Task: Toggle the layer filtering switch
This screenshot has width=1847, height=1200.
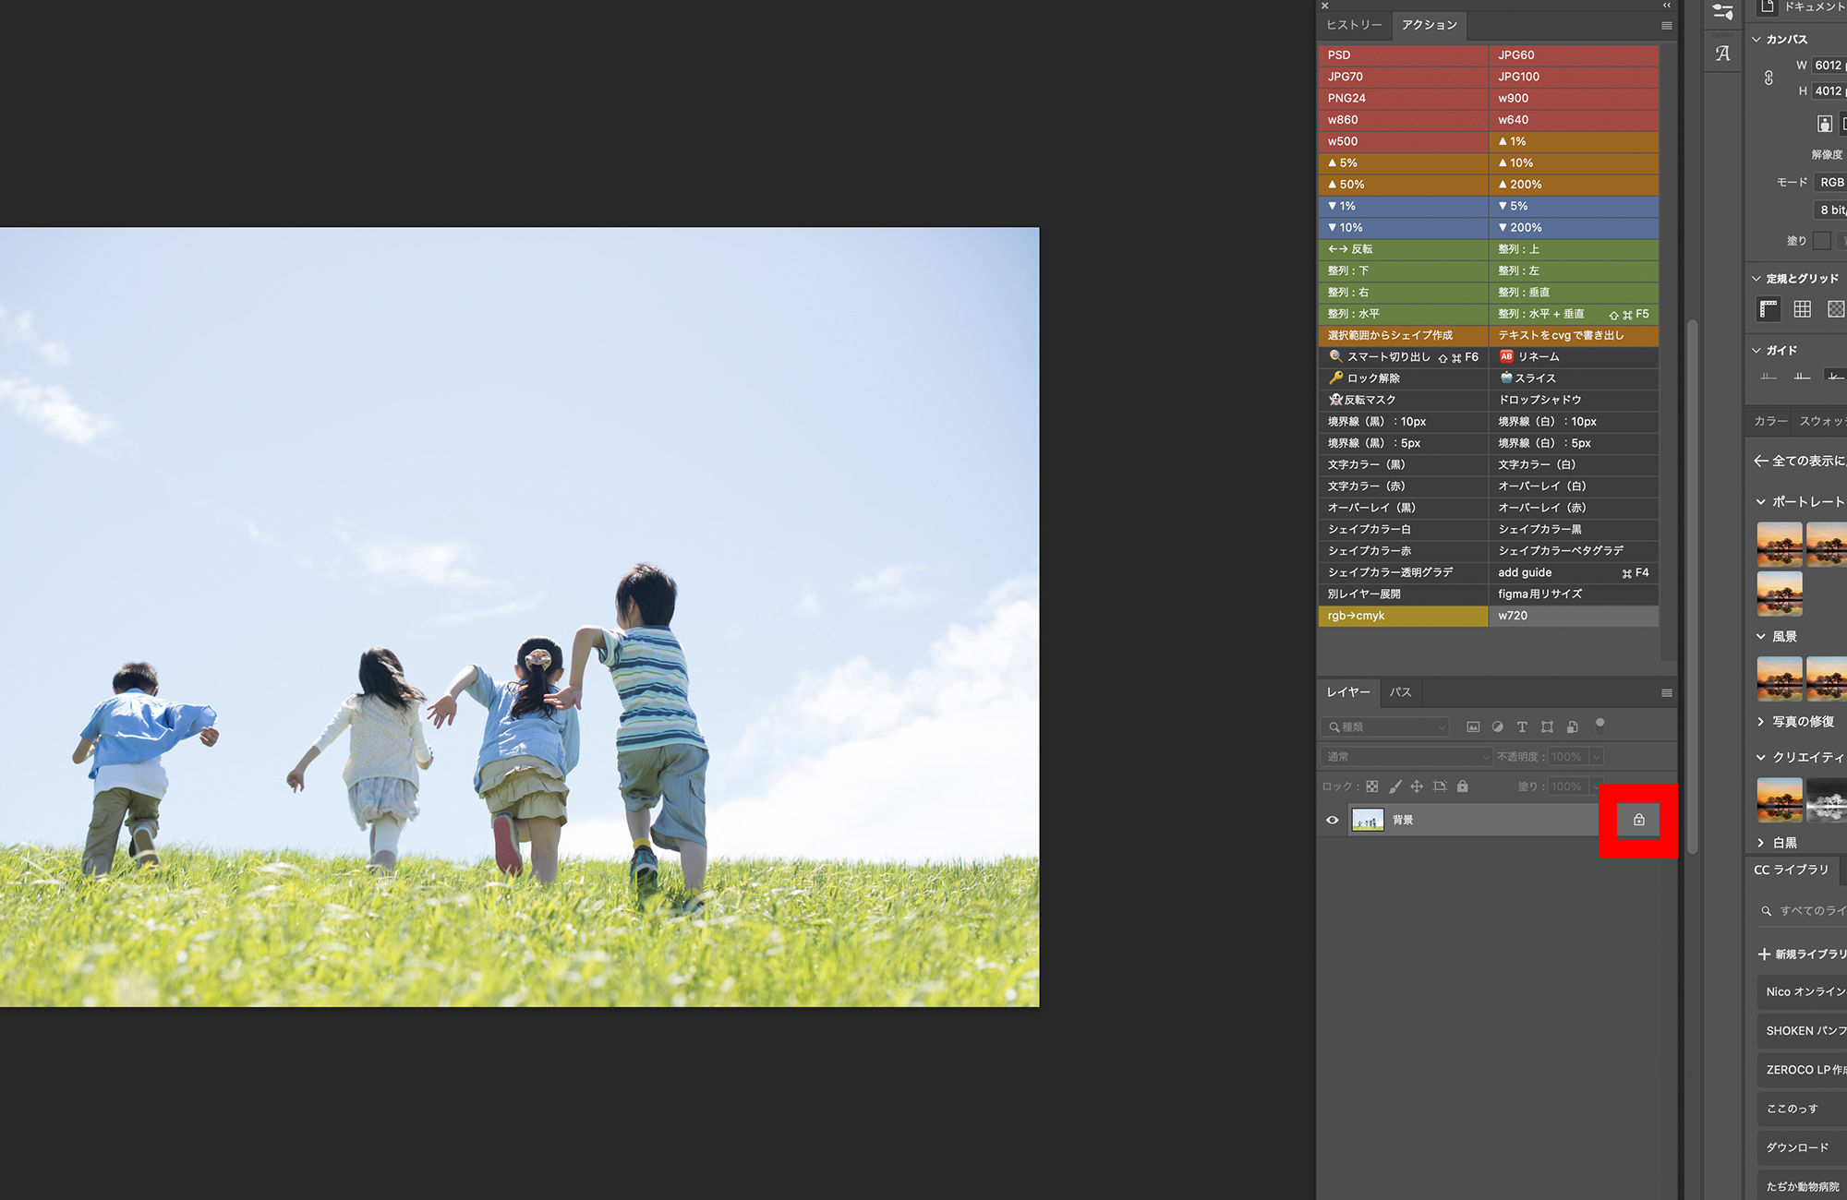Action: click(1600, 726)
